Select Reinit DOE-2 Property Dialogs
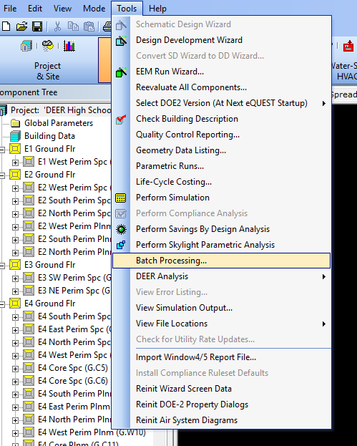This screenshot has width=357, height=446. 221,404
